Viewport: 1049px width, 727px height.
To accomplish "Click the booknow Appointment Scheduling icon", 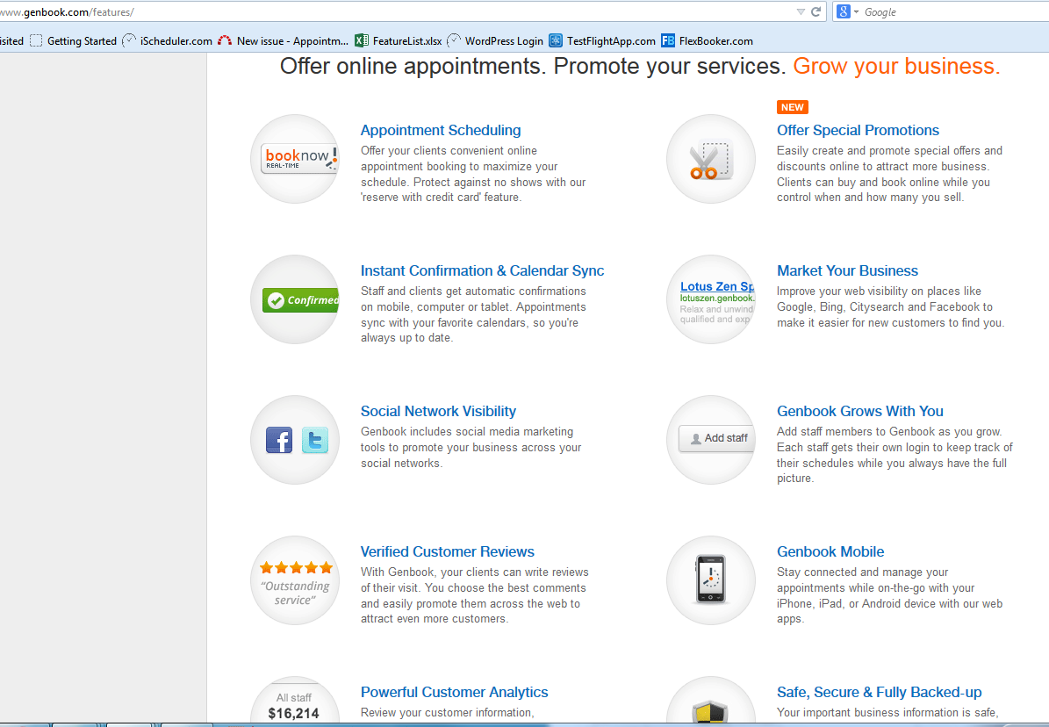I will 295,159.
